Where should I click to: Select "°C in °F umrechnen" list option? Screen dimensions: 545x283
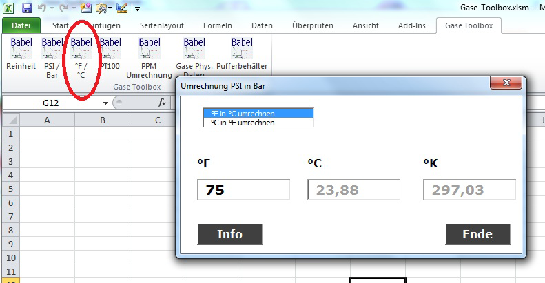pyautogui.click(x=258, y=123)
